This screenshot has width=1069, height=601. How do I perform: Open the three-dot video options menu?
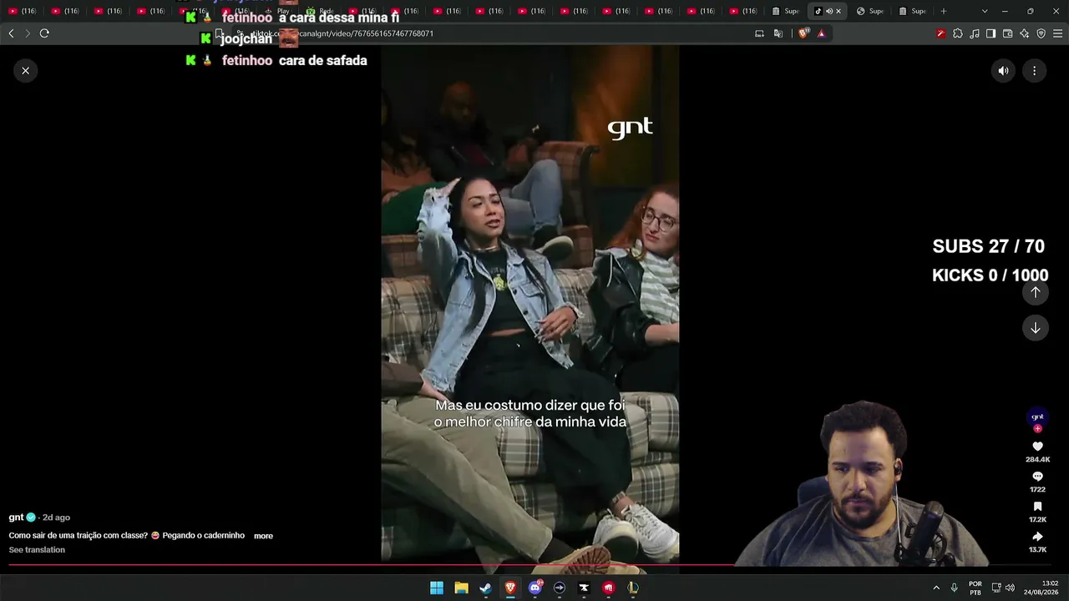1034,71
